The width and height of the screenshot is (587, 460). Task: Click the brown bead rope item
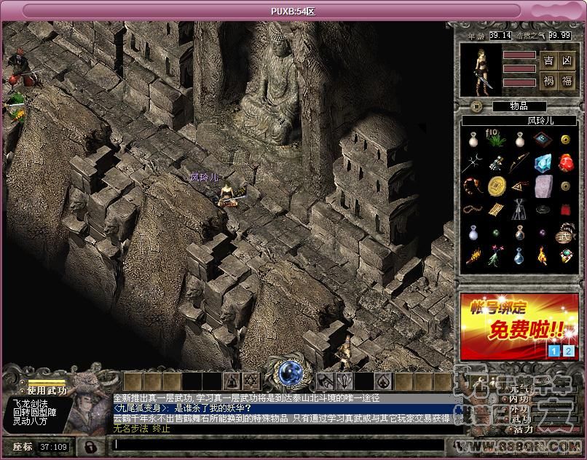tap(473, 209)
